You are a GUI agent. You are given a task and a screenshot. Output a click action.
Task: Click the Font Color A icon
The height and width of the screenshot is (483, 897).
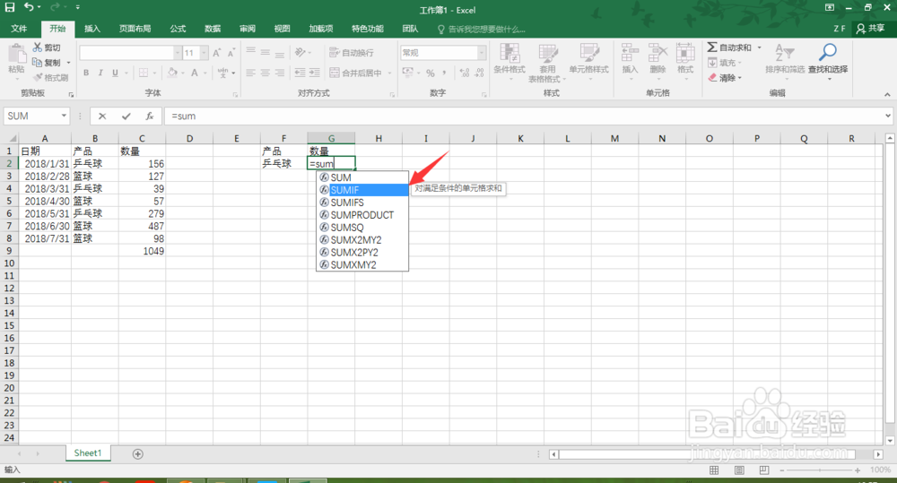click(195, 73)
